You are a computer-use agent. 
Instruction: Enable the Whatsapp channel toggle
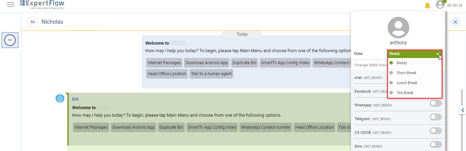pos(435,103)
